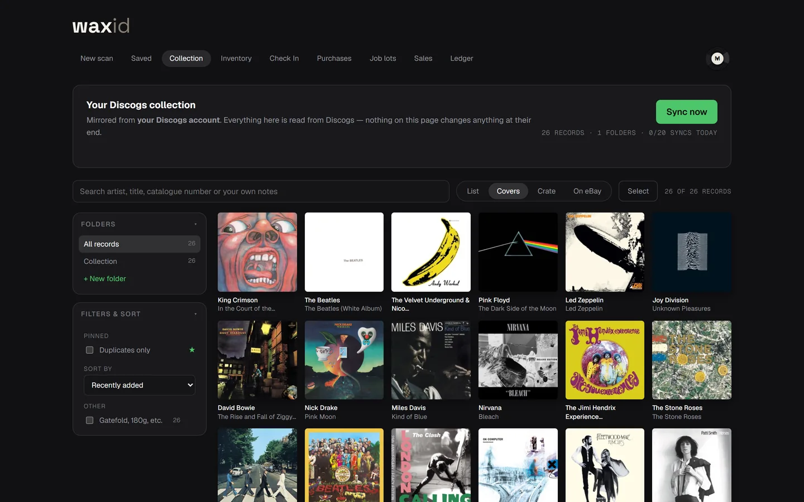
Task: Open the Purchases tab
Action: click(x=334, y=59)
